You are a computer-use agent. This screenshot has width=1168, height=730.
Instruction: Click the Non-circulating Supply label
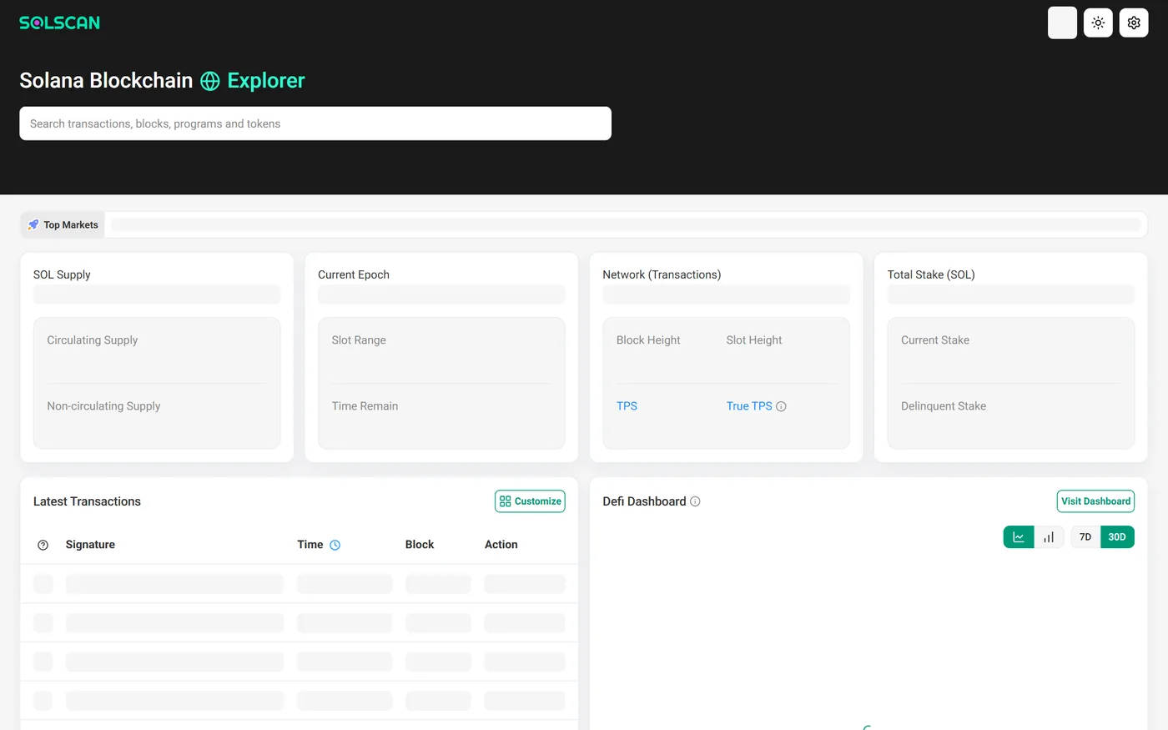[x=103, y=406]
